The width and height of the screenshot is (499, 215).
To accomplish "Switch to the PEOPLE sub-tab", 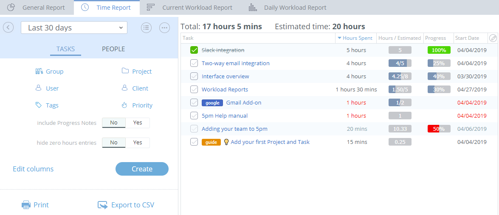I will [x=113, y=49].
